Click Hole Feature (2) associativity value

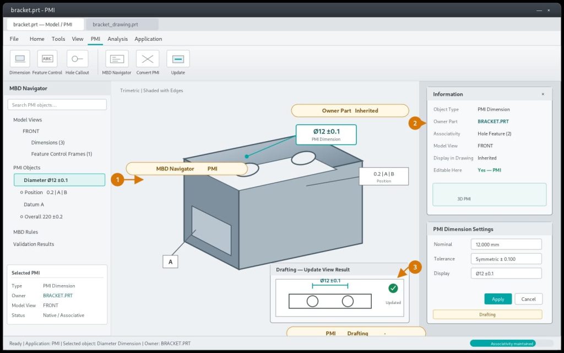click(x=494, y=133)
